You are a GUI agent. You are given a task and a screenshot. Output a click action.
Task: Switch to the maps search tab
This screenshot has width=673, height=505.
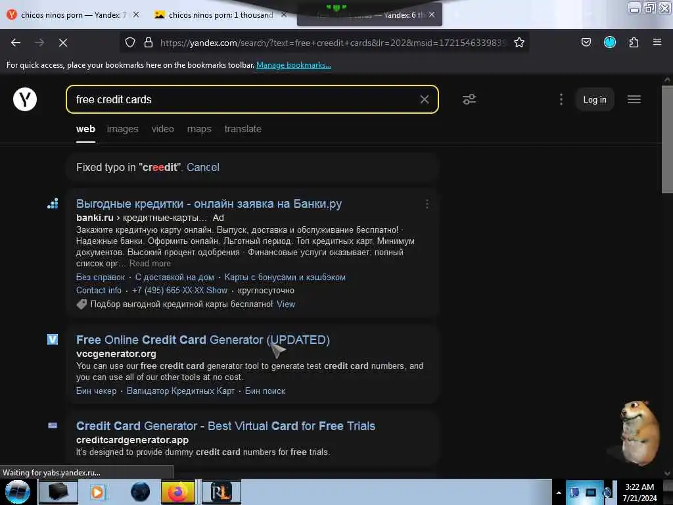(199, 129)
